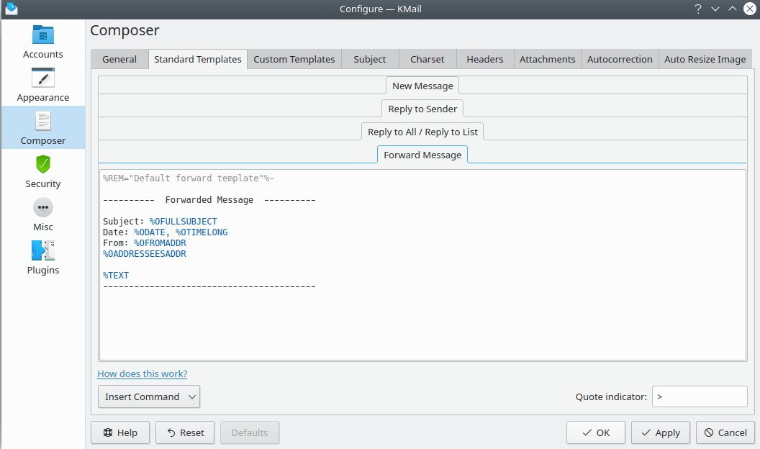Image resolution: width=760 pixels, height=449 pixels.
Task: Switch to the Autocorrection tab
Action: tap(620, 59)
